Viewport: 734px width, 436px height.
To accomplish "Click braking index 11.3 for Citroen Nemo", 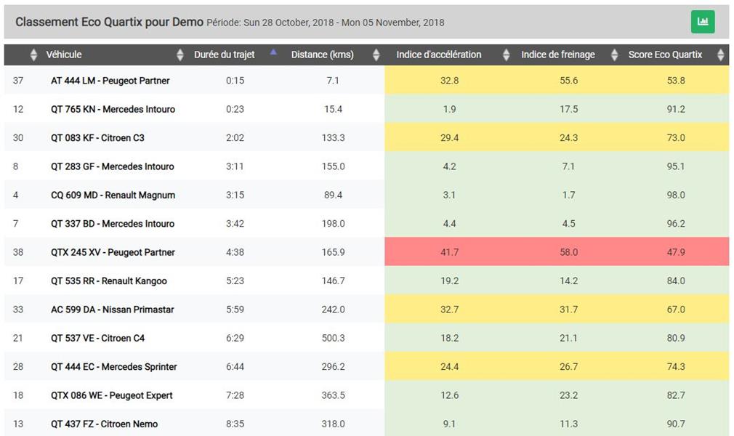I will [x=569, y=424].
